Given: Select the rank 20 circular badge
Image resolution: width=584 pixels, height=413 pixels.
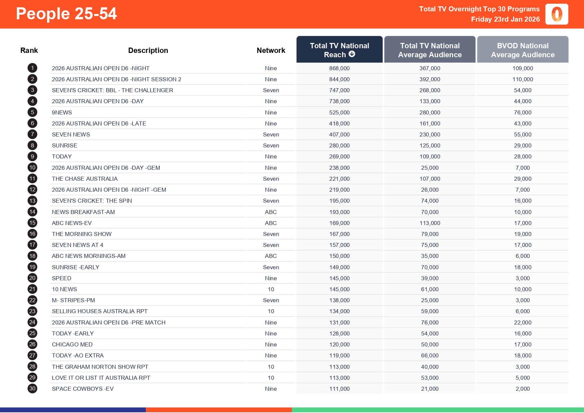Looking at the screenshot, I should (32, 278).
